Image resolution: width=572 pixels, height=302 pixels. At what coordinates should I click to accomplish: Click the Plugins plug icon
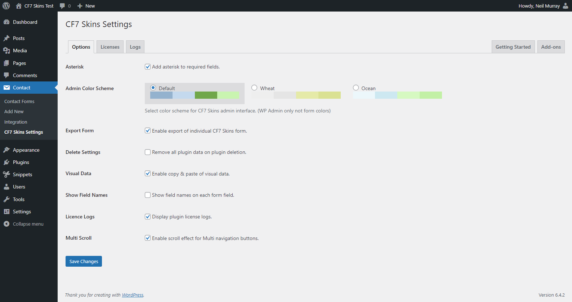coord(6,162)
